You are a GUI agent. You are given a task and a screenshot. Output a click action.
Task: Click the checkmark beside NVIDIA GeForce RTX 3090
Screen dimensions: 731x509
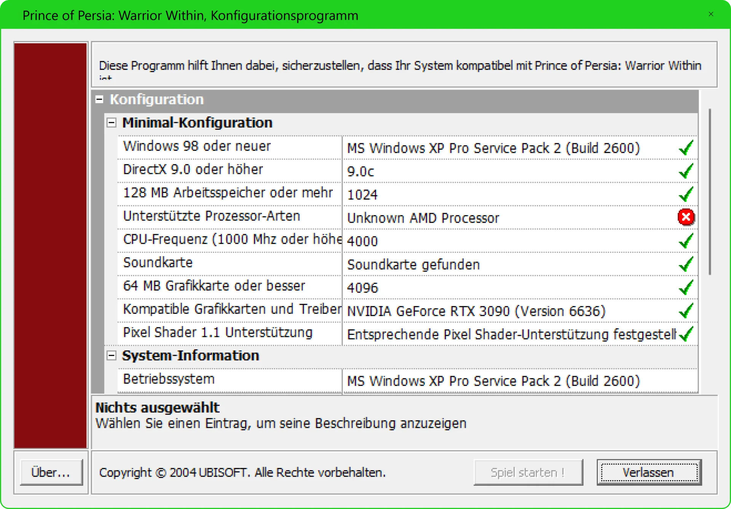[686, 311]
